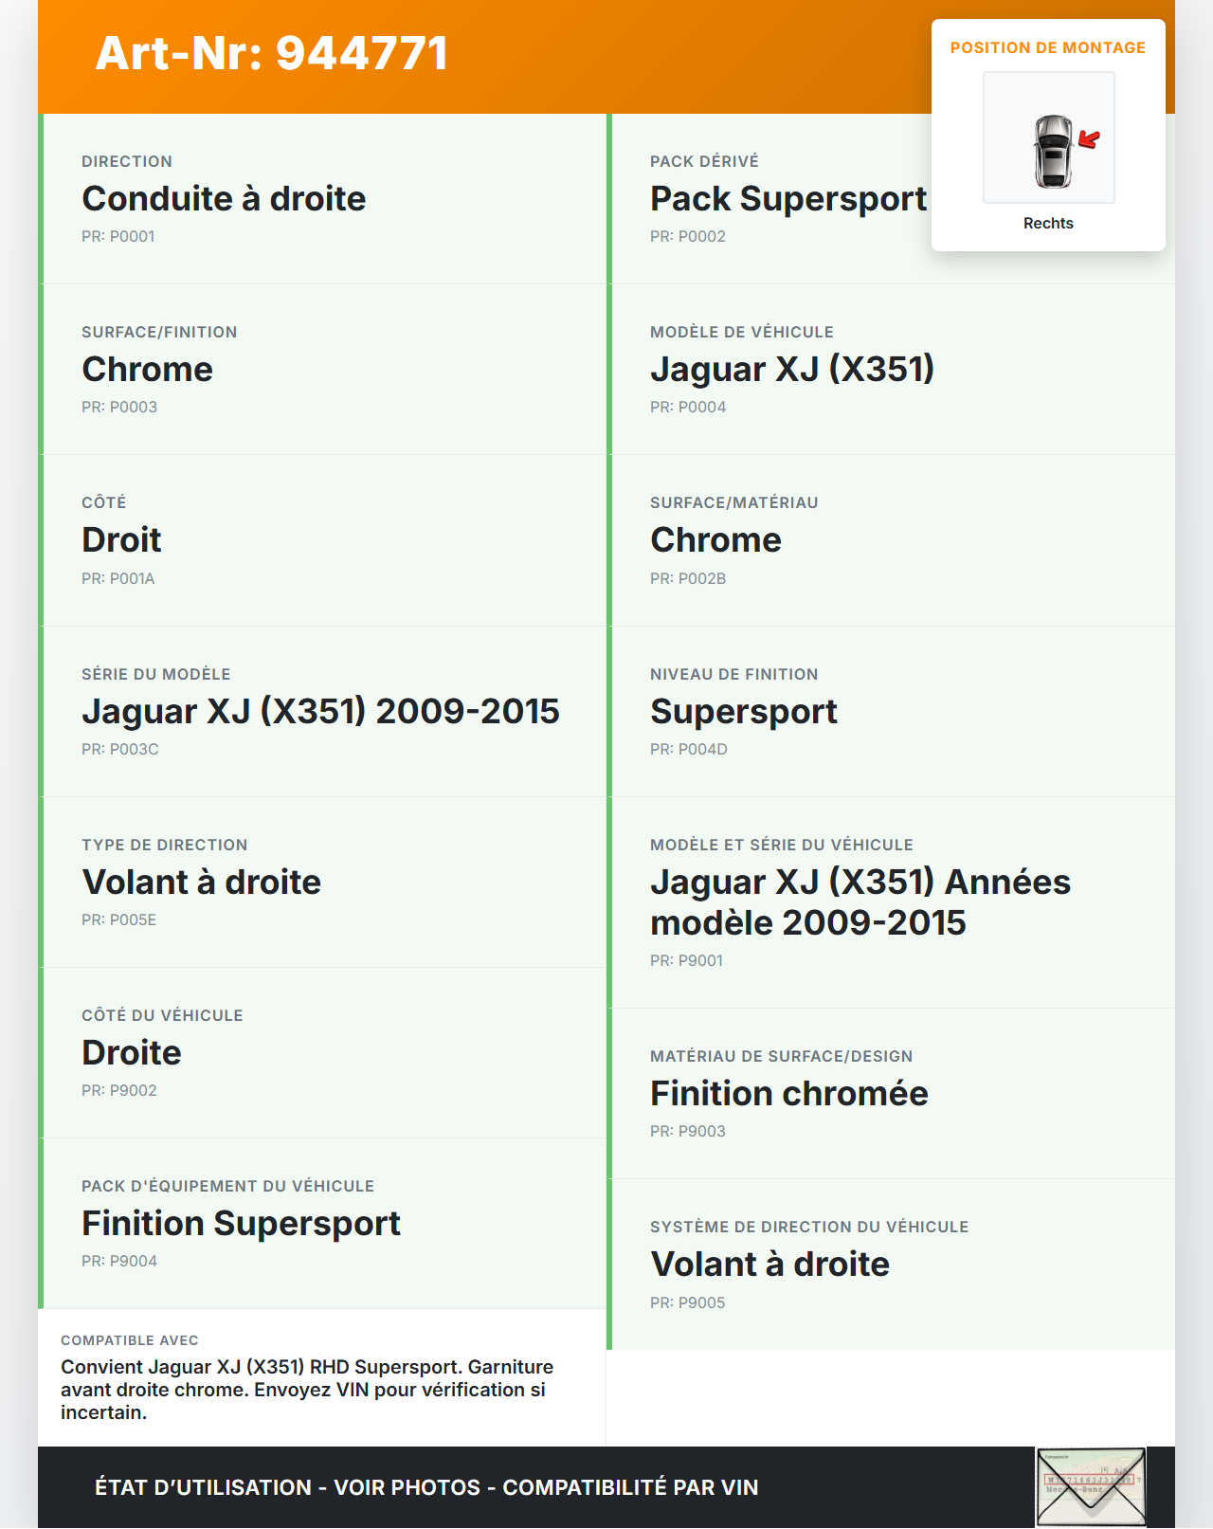Click the 'État d'utilisation' footer banner text

click(426, 1487)
